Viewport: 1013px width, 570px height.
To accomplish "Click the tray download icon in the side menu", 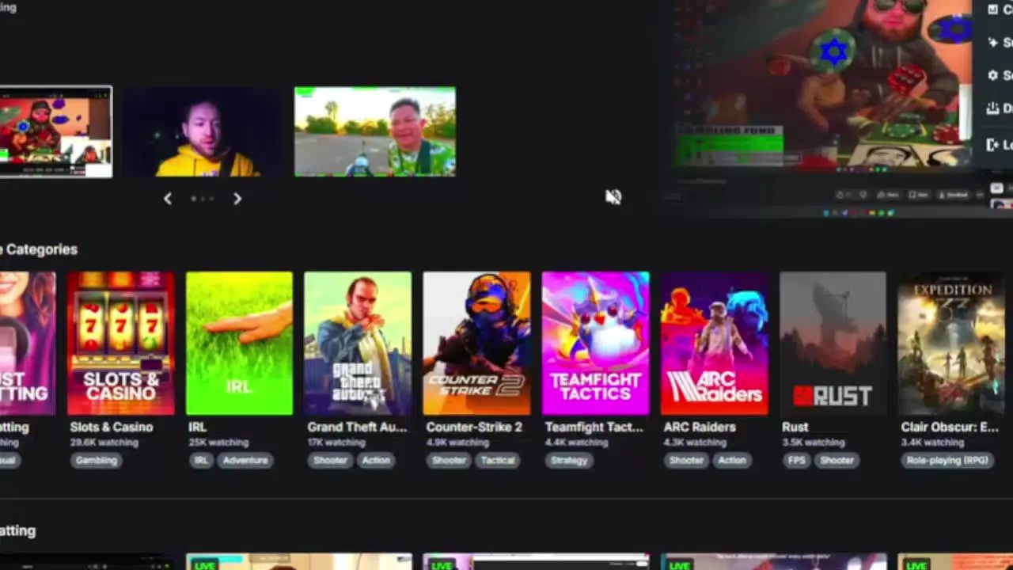I will (992, 109).
